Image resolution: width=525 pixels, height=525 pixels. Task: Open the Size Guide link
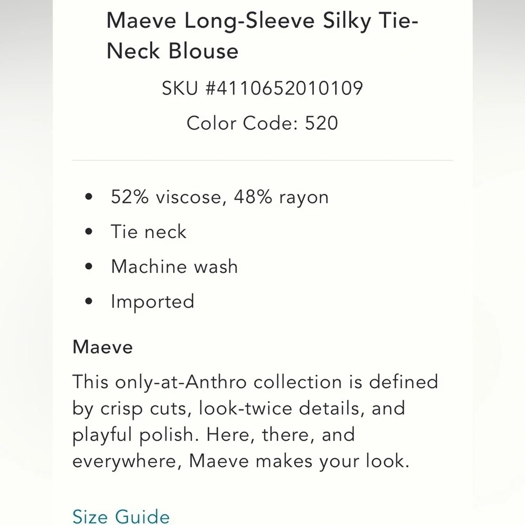tap(121, 516)
